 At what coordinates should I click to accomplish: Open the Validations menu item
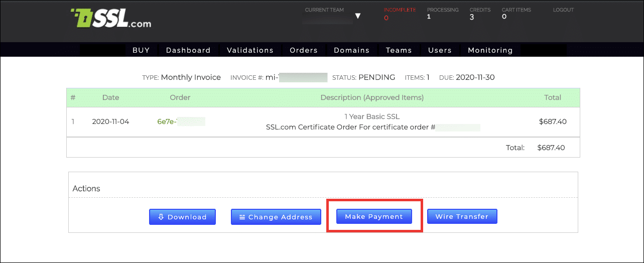[250, 50]
